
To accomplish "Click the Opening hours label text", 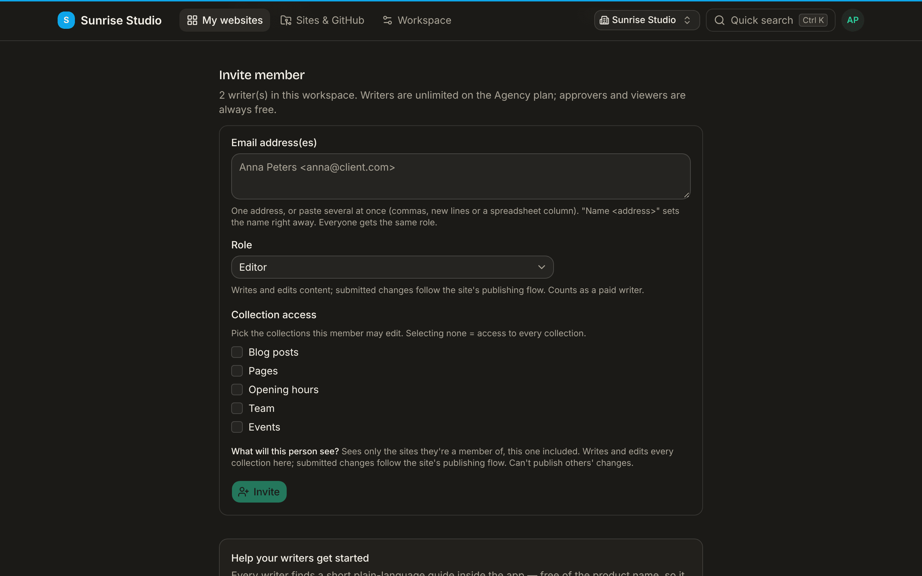I will coord(283,390).
